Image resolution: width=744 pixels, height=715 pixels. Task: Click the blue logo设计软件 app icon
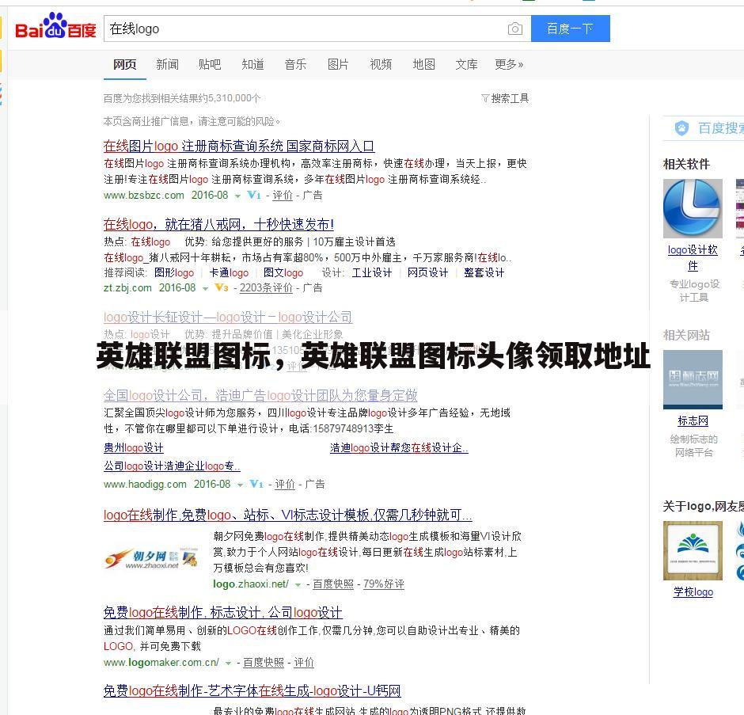pos(693,208)
